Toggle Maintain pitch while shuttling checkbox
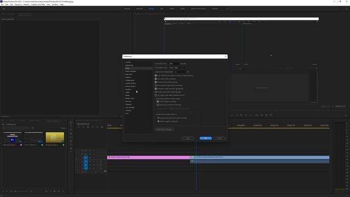Screen dimensions: 350x197 pos(156,82)
